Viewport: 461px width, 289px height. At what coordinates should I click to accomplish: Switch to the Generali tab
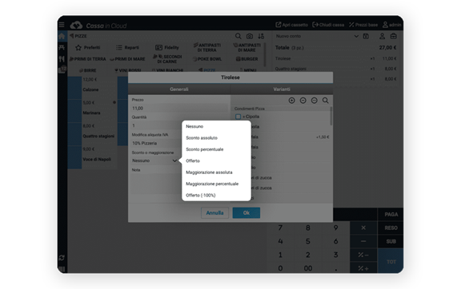179,89
